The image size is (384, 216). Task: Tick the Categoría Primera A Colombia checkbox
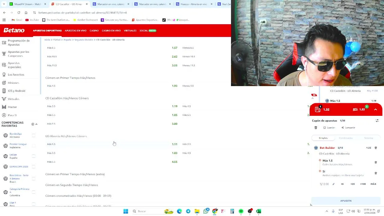(34, 192)
